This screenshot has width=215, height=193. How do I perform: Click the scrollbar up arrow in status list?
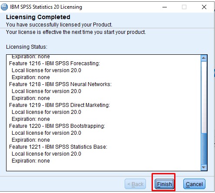204,58
